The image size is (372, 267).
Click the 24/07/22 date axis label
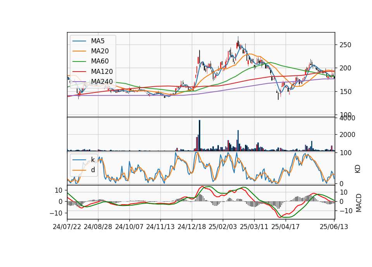[67, 227]
